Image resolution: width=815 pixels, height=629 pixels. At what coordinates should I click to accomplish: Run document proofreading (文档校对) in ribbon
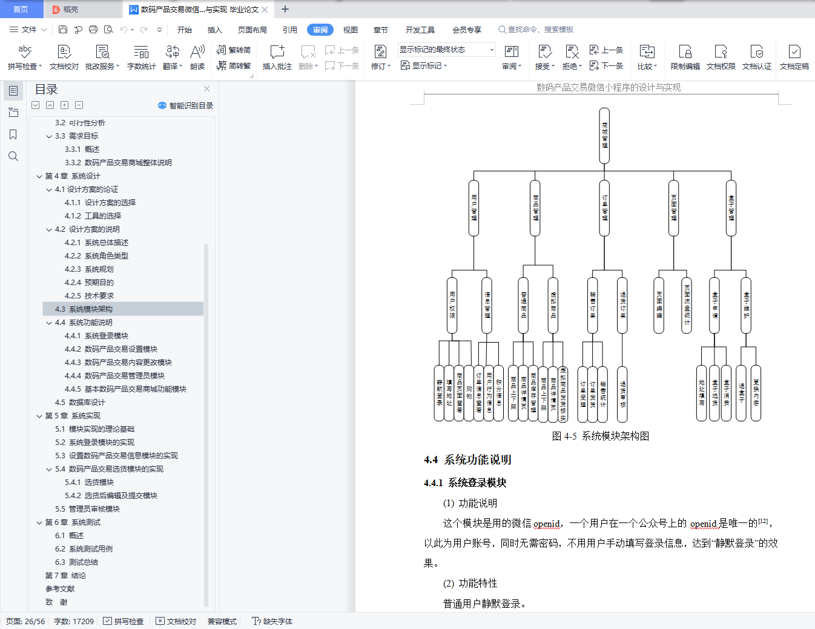(x=64, y=58)
